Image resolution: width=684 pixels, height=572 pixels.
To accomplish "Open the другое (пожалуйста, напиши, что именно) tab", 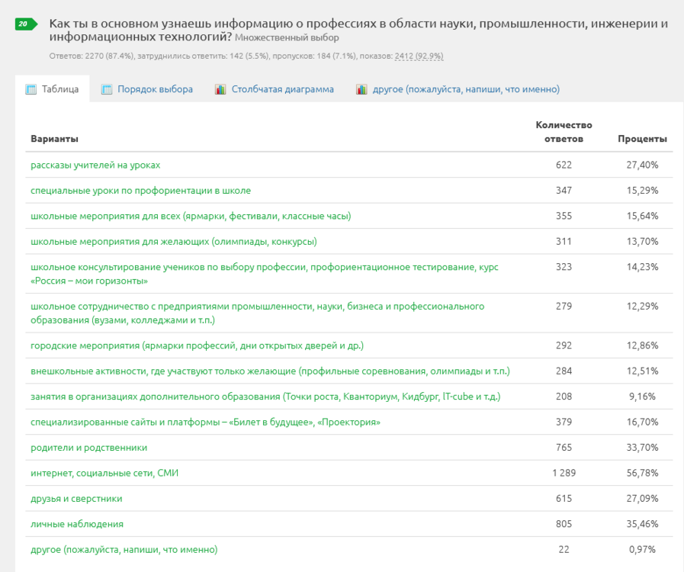I will tap(466, 89).
